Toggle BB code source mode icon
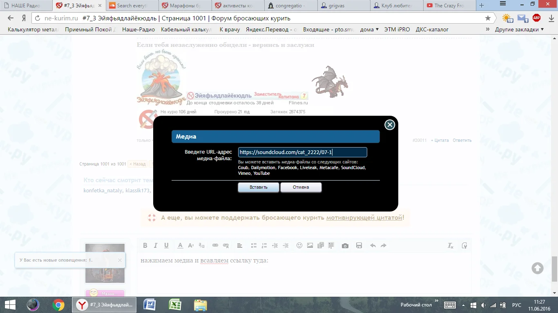This screenshot has width=558, height=313. pos(464,245)
